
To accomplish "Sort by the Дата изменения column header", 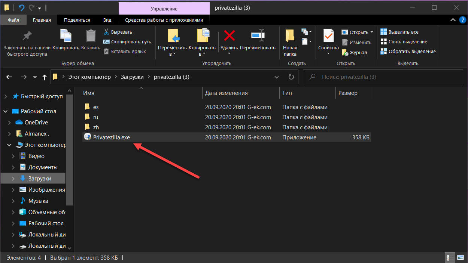I will (226, 93).
